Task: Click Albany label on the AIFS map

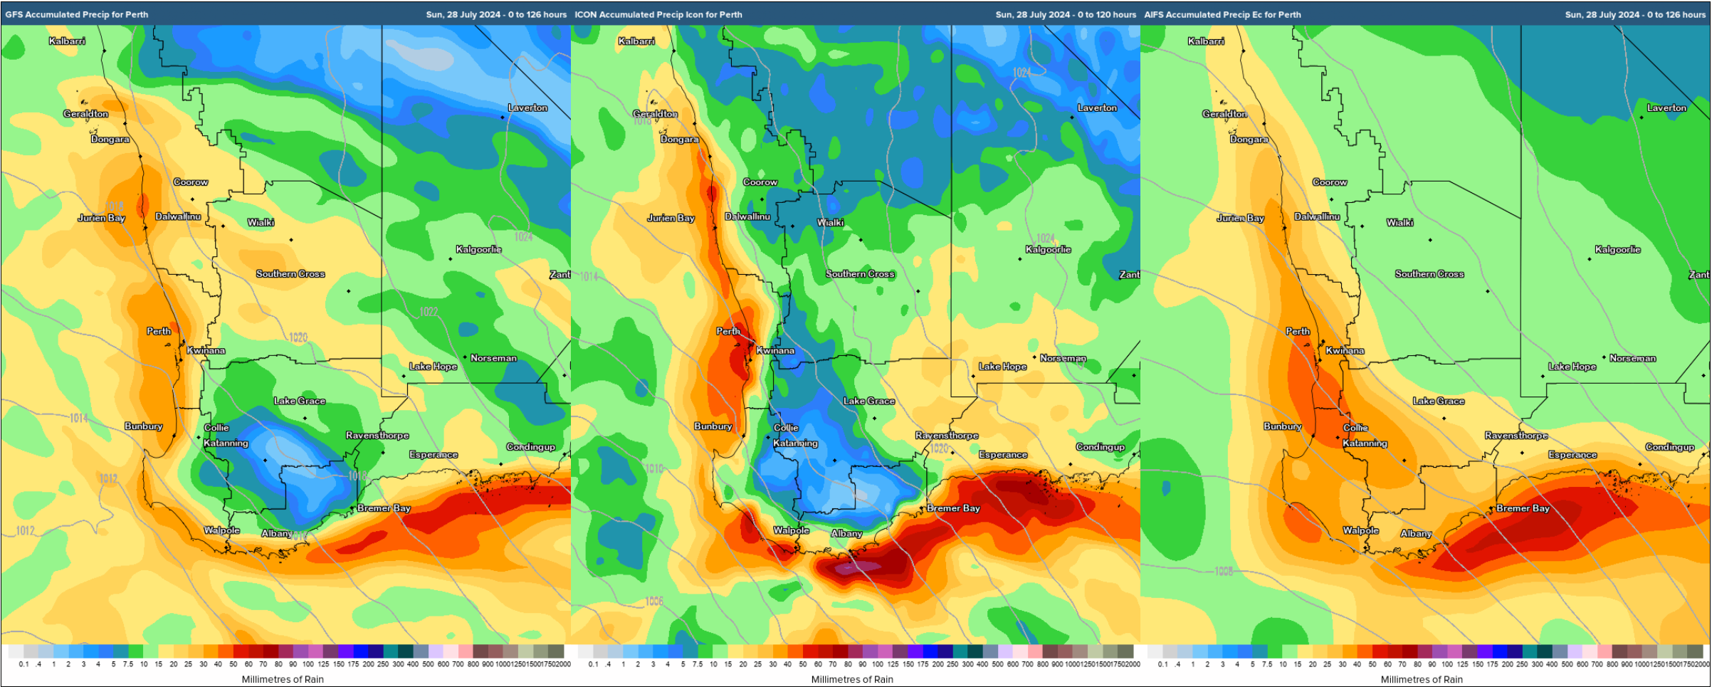Action: coord(1416,533)
